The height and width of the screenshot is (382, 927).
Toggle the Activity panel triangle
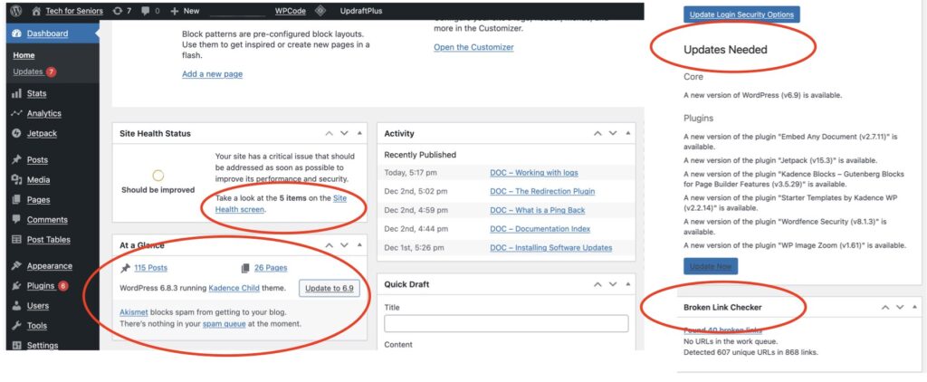(x=628, y=133)
